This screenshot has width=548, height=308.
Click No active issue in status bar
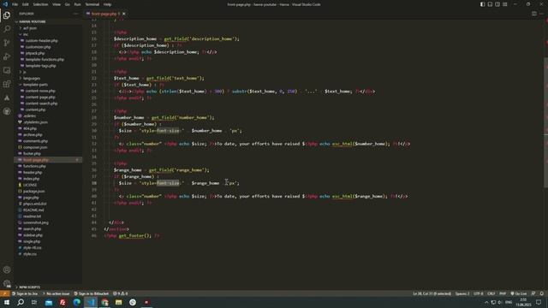(57, 293)
